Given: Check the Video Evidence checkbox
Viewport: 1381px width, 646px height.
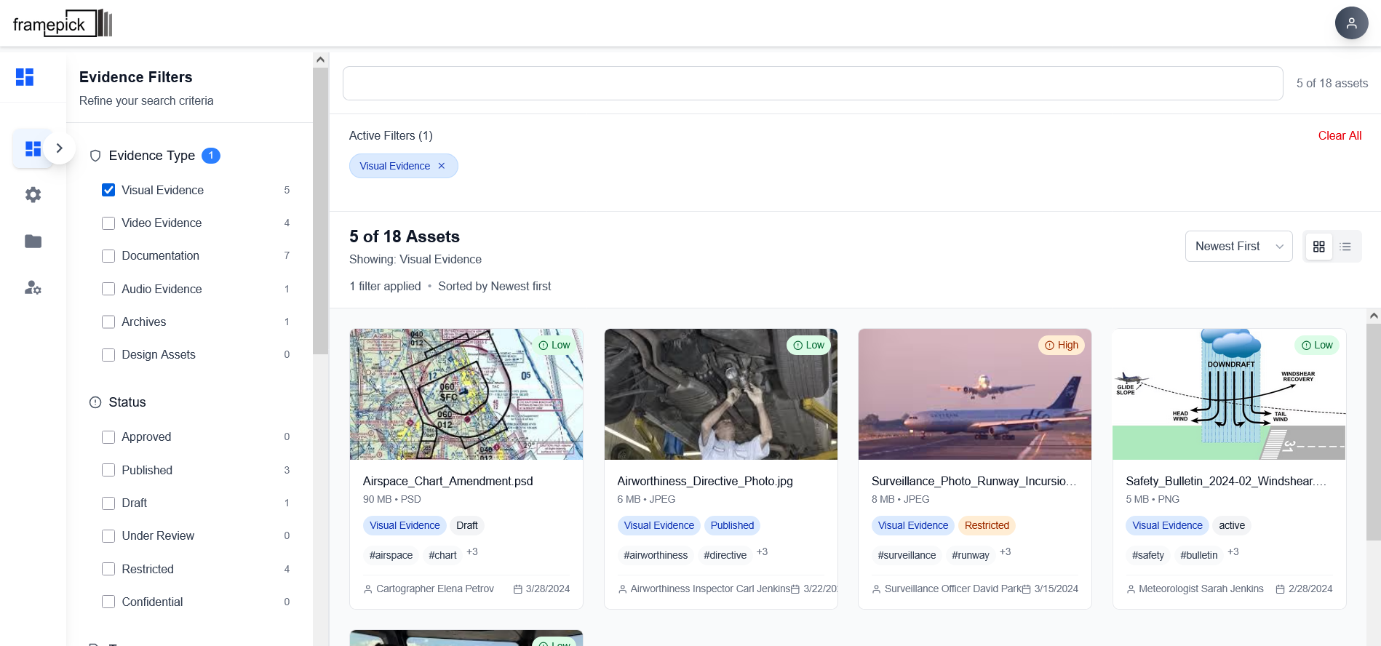Looking at the screenshot, I should point(108,223).
